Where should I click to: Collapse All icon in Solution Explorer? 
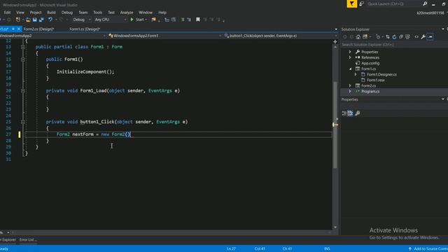click(401, 37)
